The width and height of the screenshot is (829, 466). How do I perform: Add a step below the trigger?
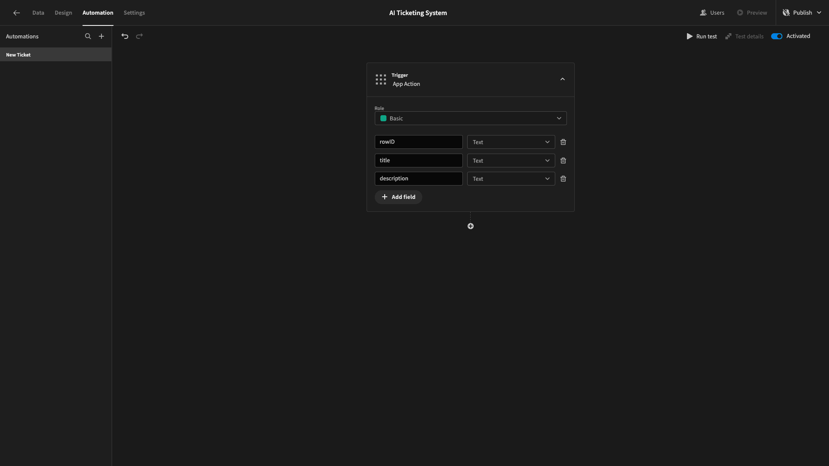471,226
